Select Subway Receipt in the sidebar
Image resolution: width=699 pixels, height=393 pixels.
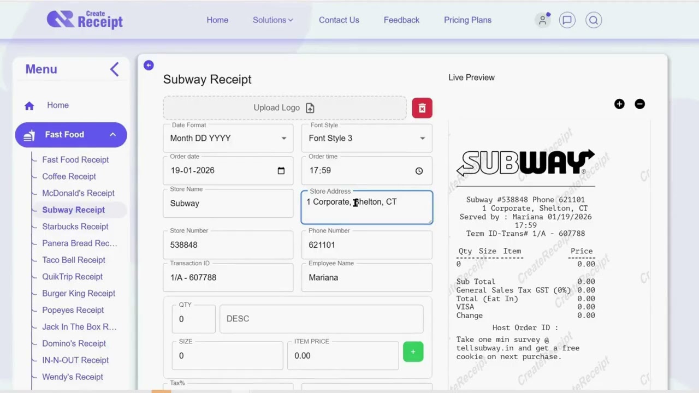click(73, 210)
